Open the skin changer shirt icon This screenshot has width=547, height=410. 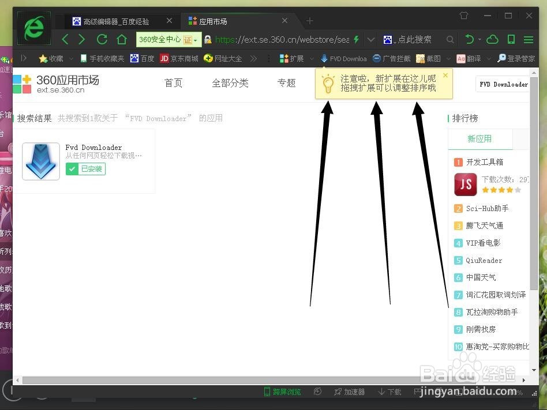coord(464,16)
